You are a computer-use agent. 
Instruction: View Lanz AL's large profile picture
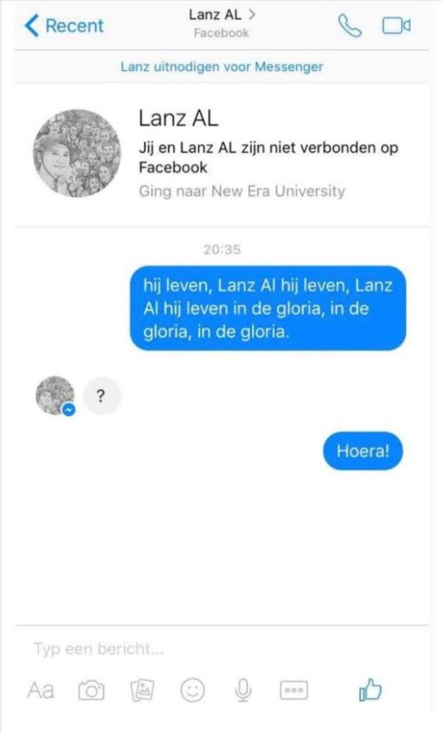[x=77, y=153]
